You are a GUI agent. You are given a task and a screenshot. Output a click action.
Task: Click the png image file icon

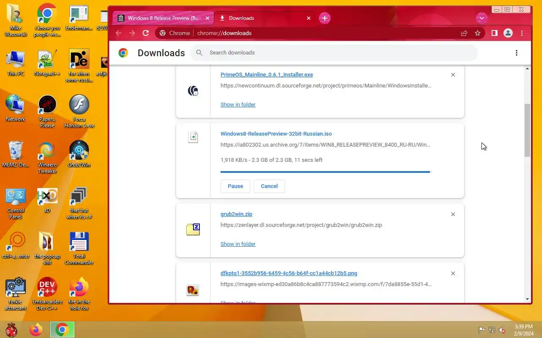point(193,290)
